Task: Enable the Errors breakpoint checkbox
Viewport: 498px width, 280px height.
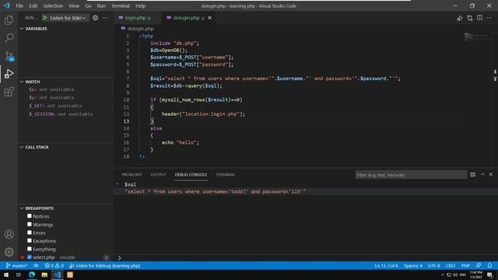Action: tap(30, 233)
